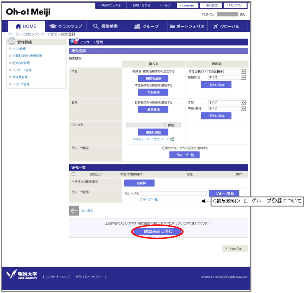Click the 学生検索 button
Image resolution: width=308 pixels, height=293 pixels.
pyautogui.click(x=153, y=92)
